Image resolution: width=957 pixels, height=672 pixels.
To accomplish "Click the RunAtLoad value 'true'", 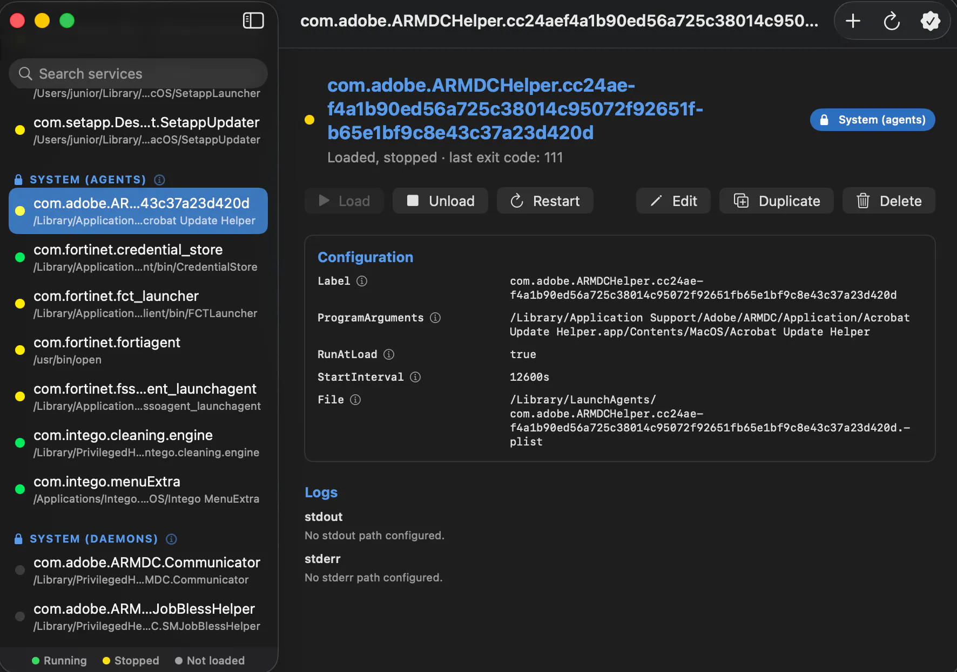I will click(523, 354).
